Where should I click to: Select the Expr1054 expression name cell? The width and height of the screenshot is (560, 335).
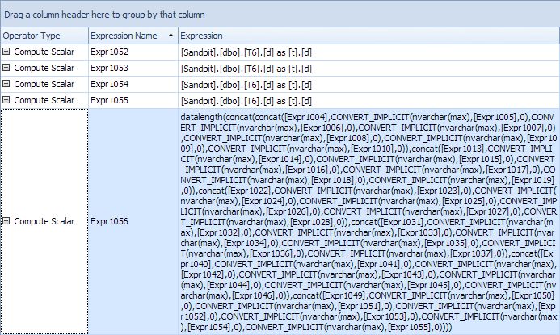tap(110, 84)
